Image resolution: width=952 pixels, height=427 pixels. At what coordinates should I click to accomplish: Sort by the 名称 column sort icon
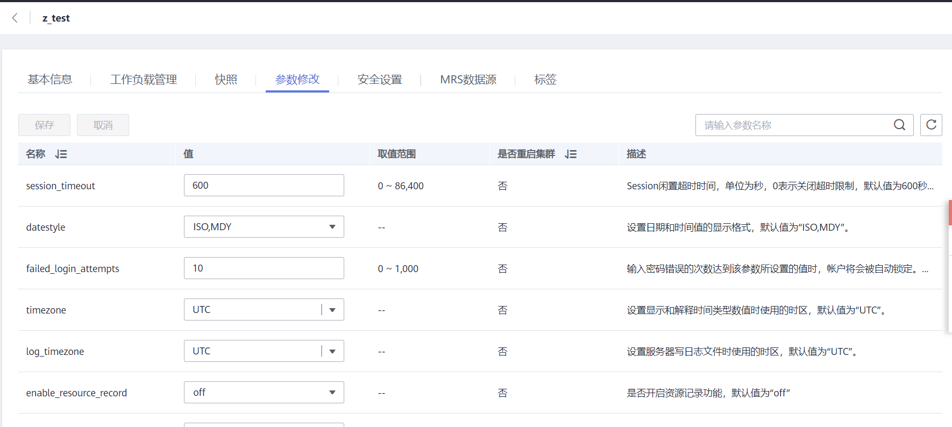61,154
